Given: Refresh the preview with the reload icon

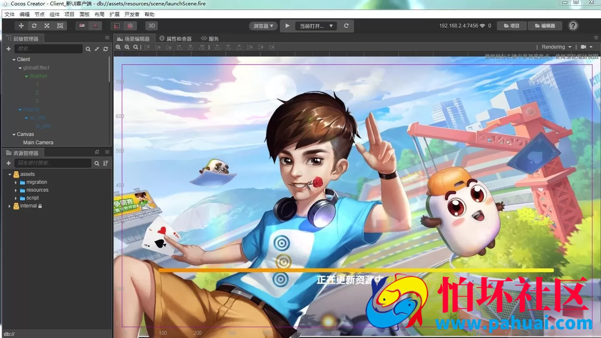Looking at the screenshot, I should [346, 26].
